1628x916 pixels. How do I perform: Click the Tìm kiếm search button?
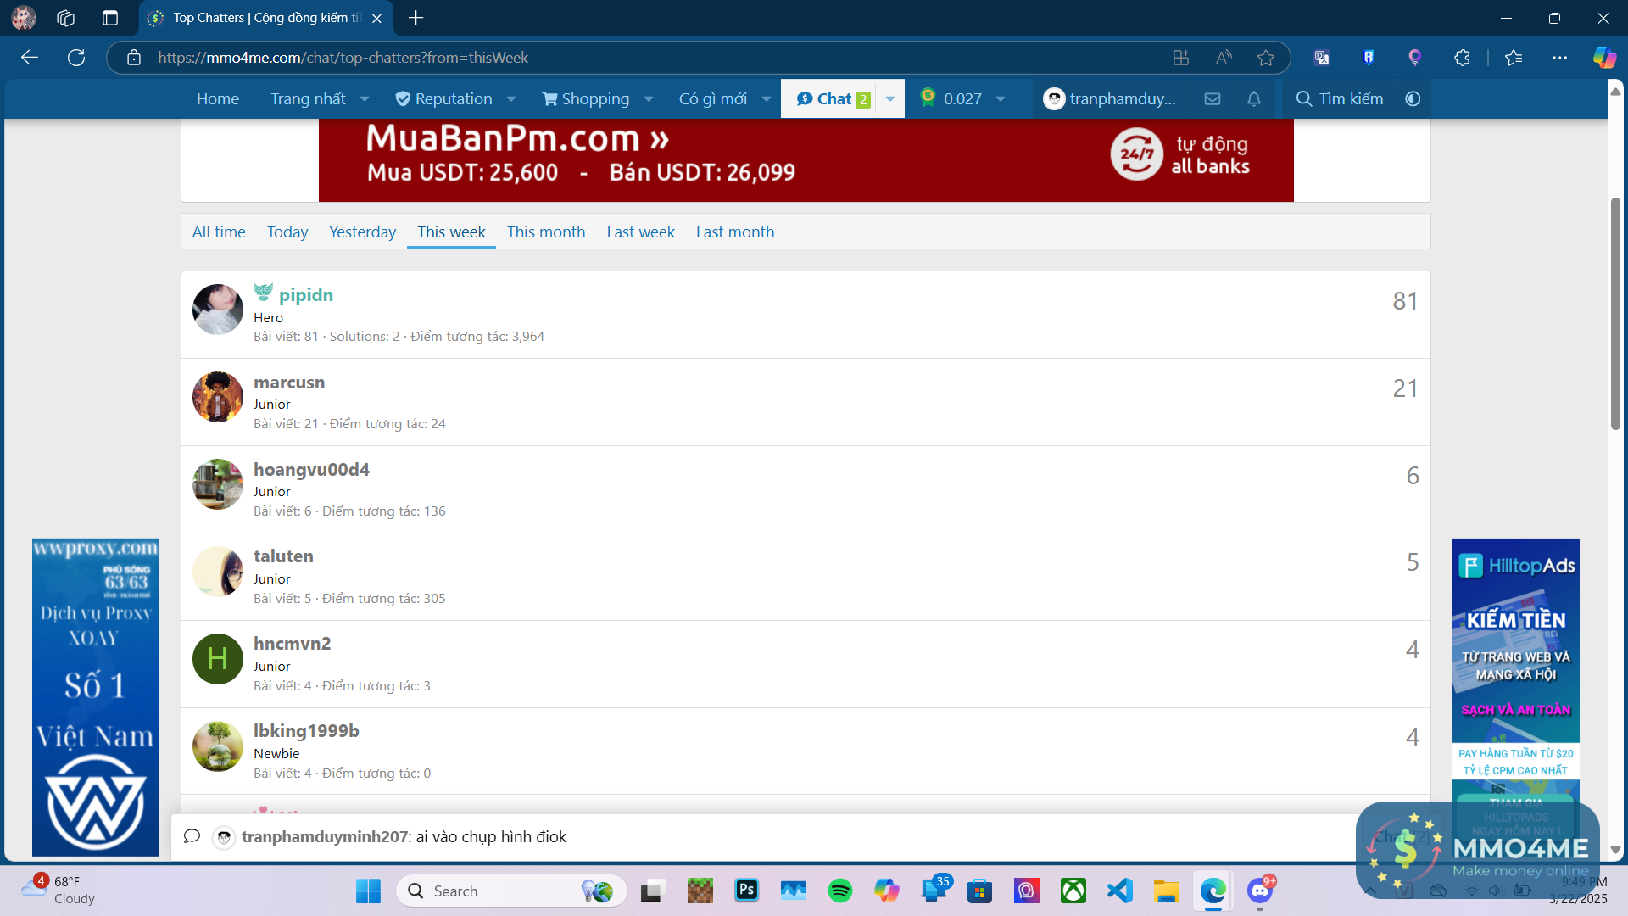coord(1340,99)
